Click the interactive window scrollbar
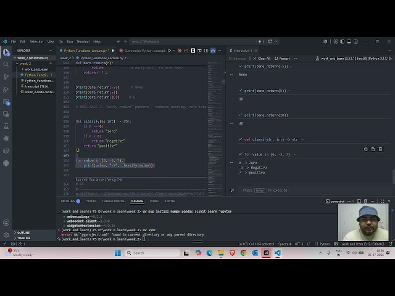 (394, 177)
